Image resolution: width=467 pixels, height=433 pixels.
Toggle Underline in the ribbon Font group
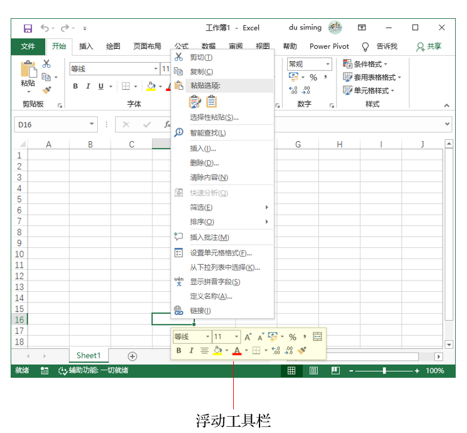tap(101, 86)
